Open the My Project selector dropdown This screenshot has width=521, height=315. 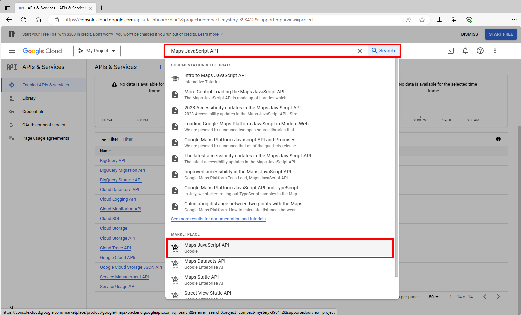[97, 51]
